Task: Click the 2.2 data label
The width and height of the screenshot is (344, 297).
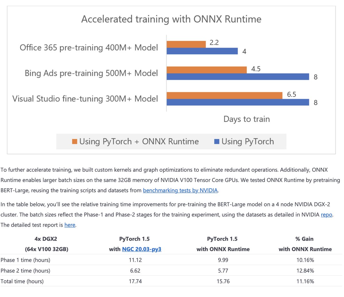Action: point(214,43)
